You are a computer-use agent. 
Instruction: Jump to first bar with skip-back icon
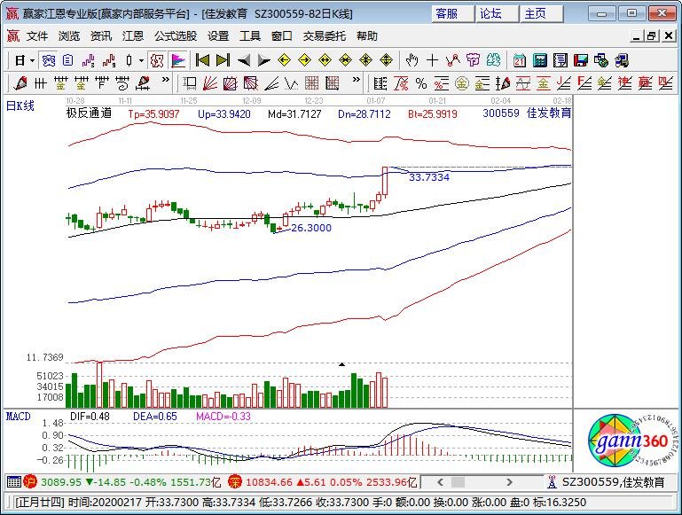coord(203,60)
